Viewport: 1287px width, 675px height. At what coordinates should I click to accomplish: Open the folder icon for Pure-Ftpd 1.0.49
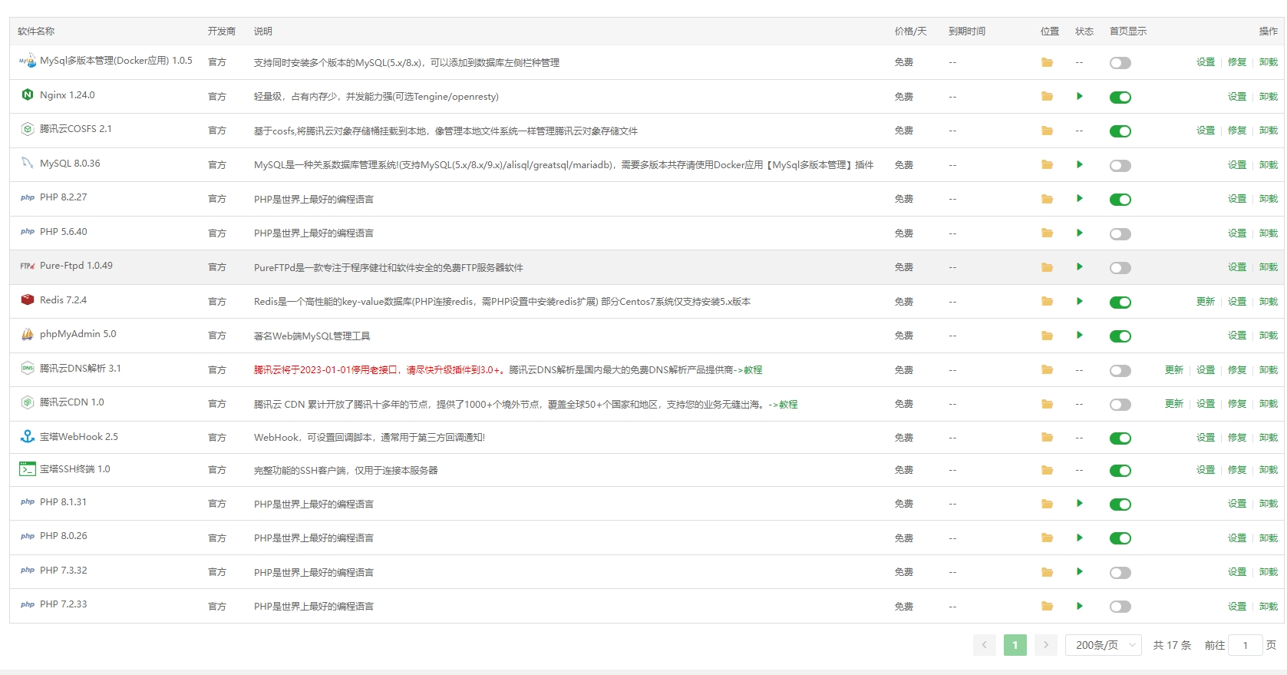[x=1047, y=267]
